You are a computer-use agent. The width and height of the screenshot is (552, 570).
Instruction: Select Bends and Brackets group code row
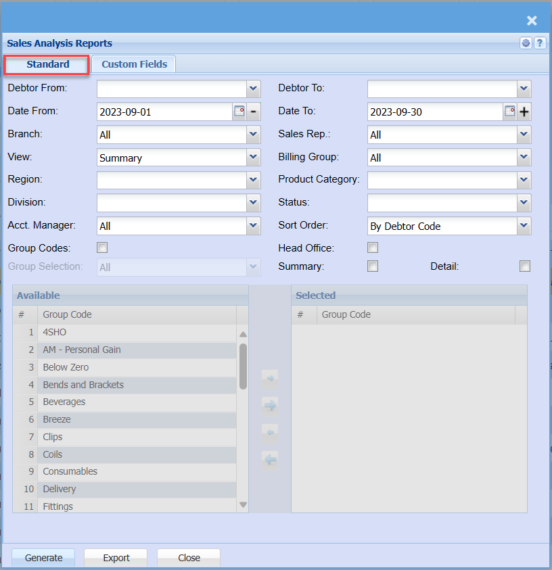tap(135, 385)
